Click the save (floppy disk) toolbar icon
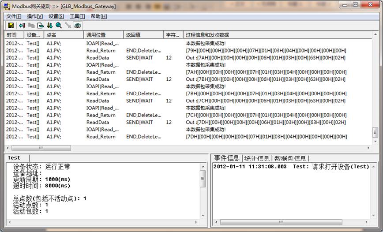 pyautogui.click(x=11, y=26)
